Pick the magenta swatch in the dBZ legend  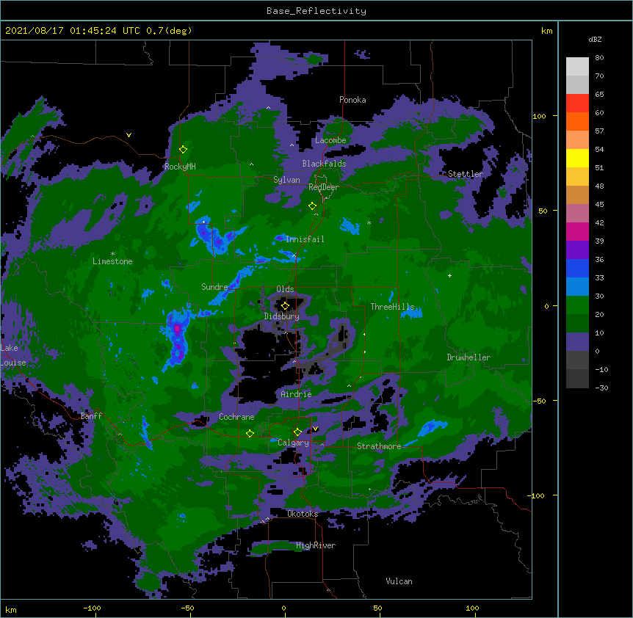click(577, 231)
